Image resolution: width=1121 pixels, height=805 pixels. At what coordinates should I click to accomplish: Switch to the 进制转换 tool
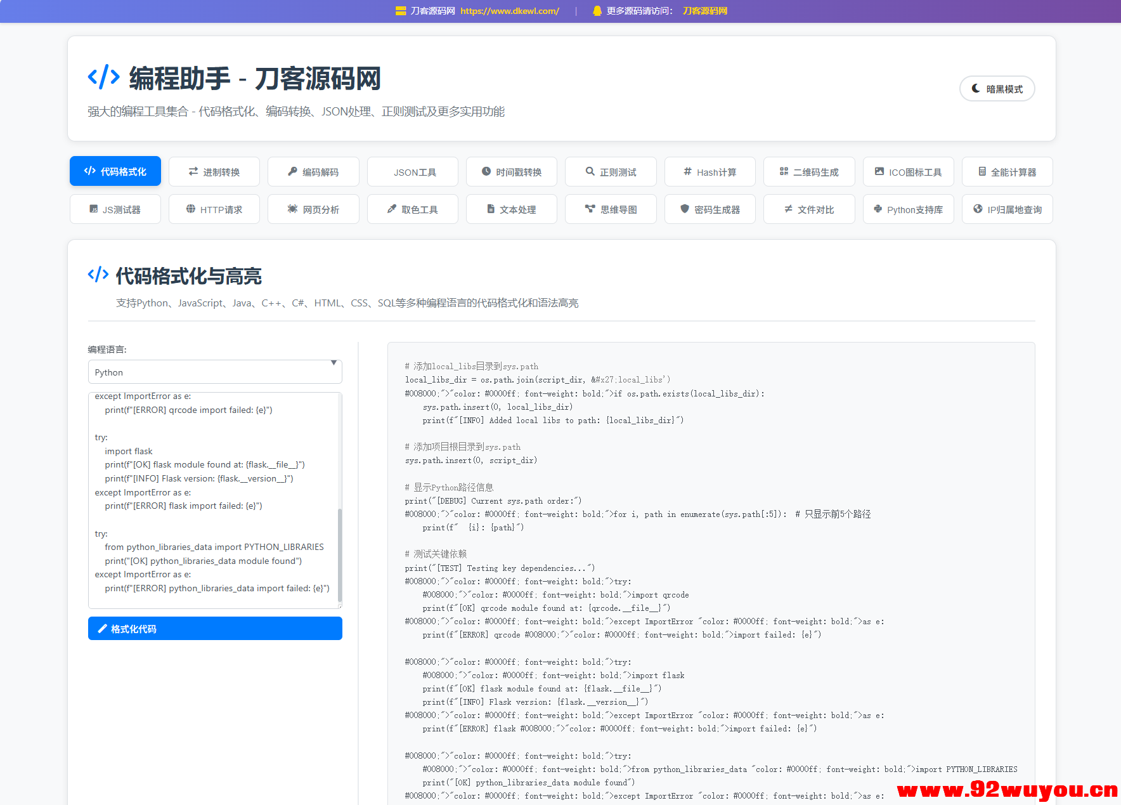tap(214, 171)
